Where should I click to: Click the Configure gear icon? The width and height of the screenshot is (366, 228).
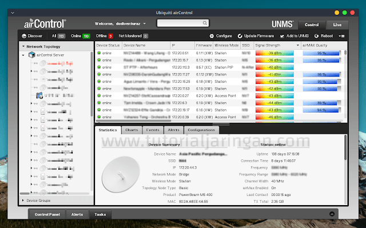coord(212,36)
